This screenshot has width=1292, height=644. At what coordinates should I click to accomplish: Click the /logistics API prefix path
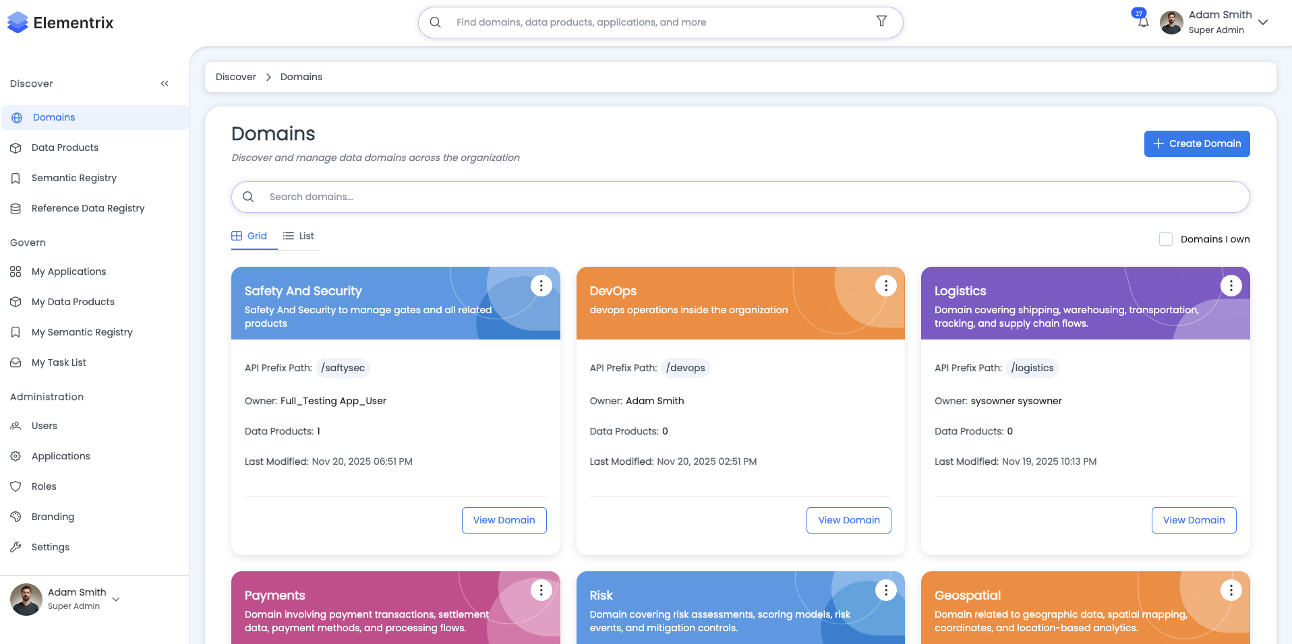[x=1032, y=368]
